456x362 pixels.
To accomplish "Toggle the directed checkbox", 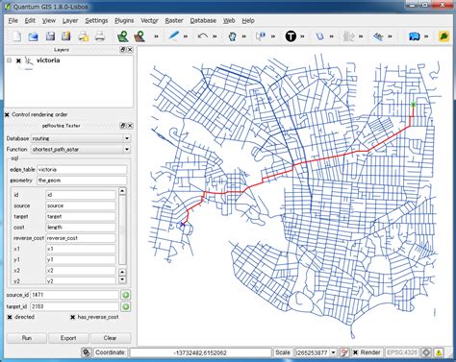I will [10, 317].
